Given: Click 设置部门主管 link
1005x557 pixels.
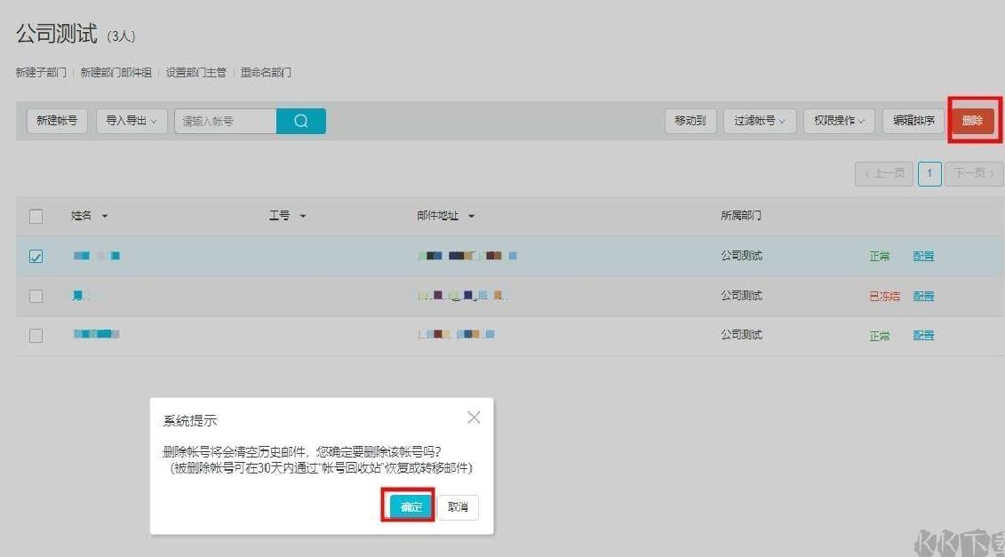Looking at the screenshot, I should (x=196, y=73).
